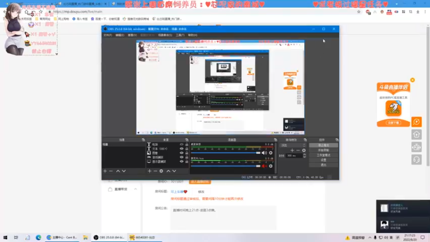The image size is (430, 242).
Task: Select the 显示器捕获 source row
Action: (x=168, y=162)
